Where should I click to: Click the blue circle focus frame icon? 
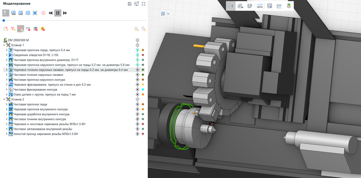(x=35, y=13)
